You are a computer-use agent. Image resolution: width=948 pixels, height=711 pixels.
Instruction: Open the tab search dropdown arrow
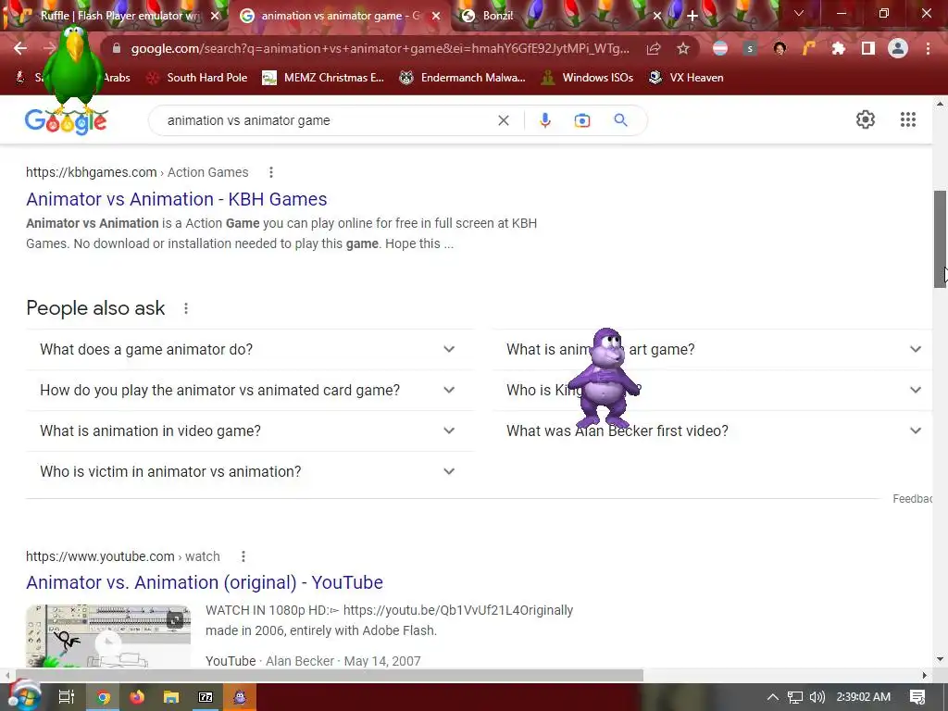point(799,13)
